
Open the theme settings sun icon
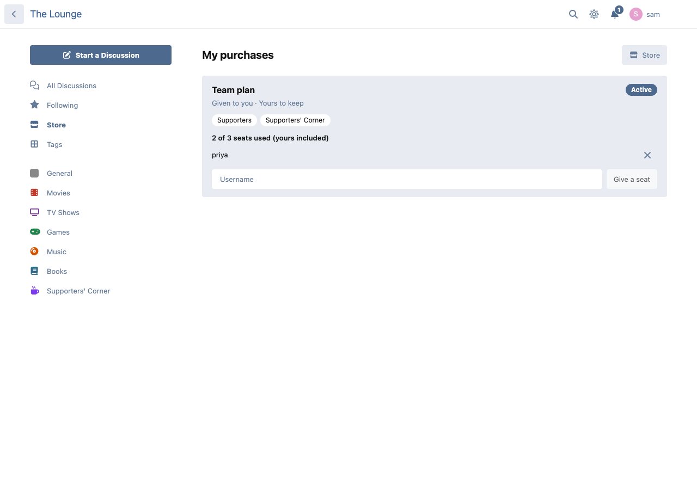[x=594, y=14]
